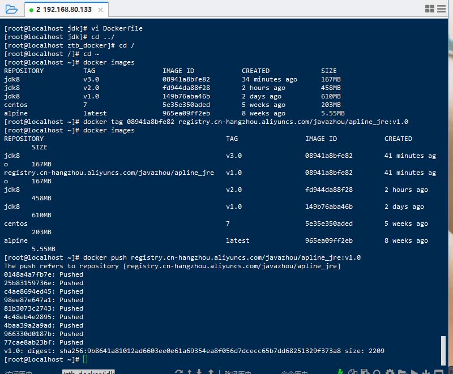Open the grid layout view icon
Screen dimensions: 453x374
click(430, 9)
